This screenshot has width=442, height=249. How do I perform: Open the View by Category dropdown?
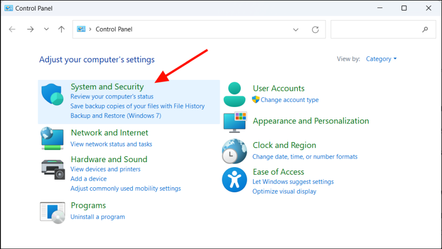click(x=381, y=59)
